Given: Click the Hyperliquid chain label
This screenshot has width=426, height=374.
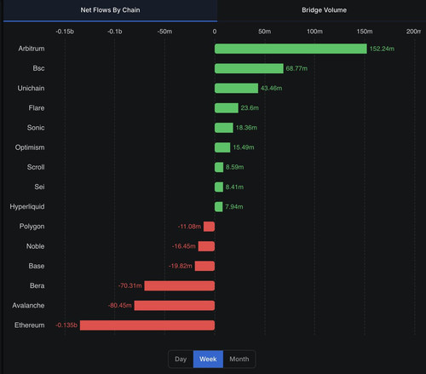Looking at the screenshot, I should (x=27, y=207).
